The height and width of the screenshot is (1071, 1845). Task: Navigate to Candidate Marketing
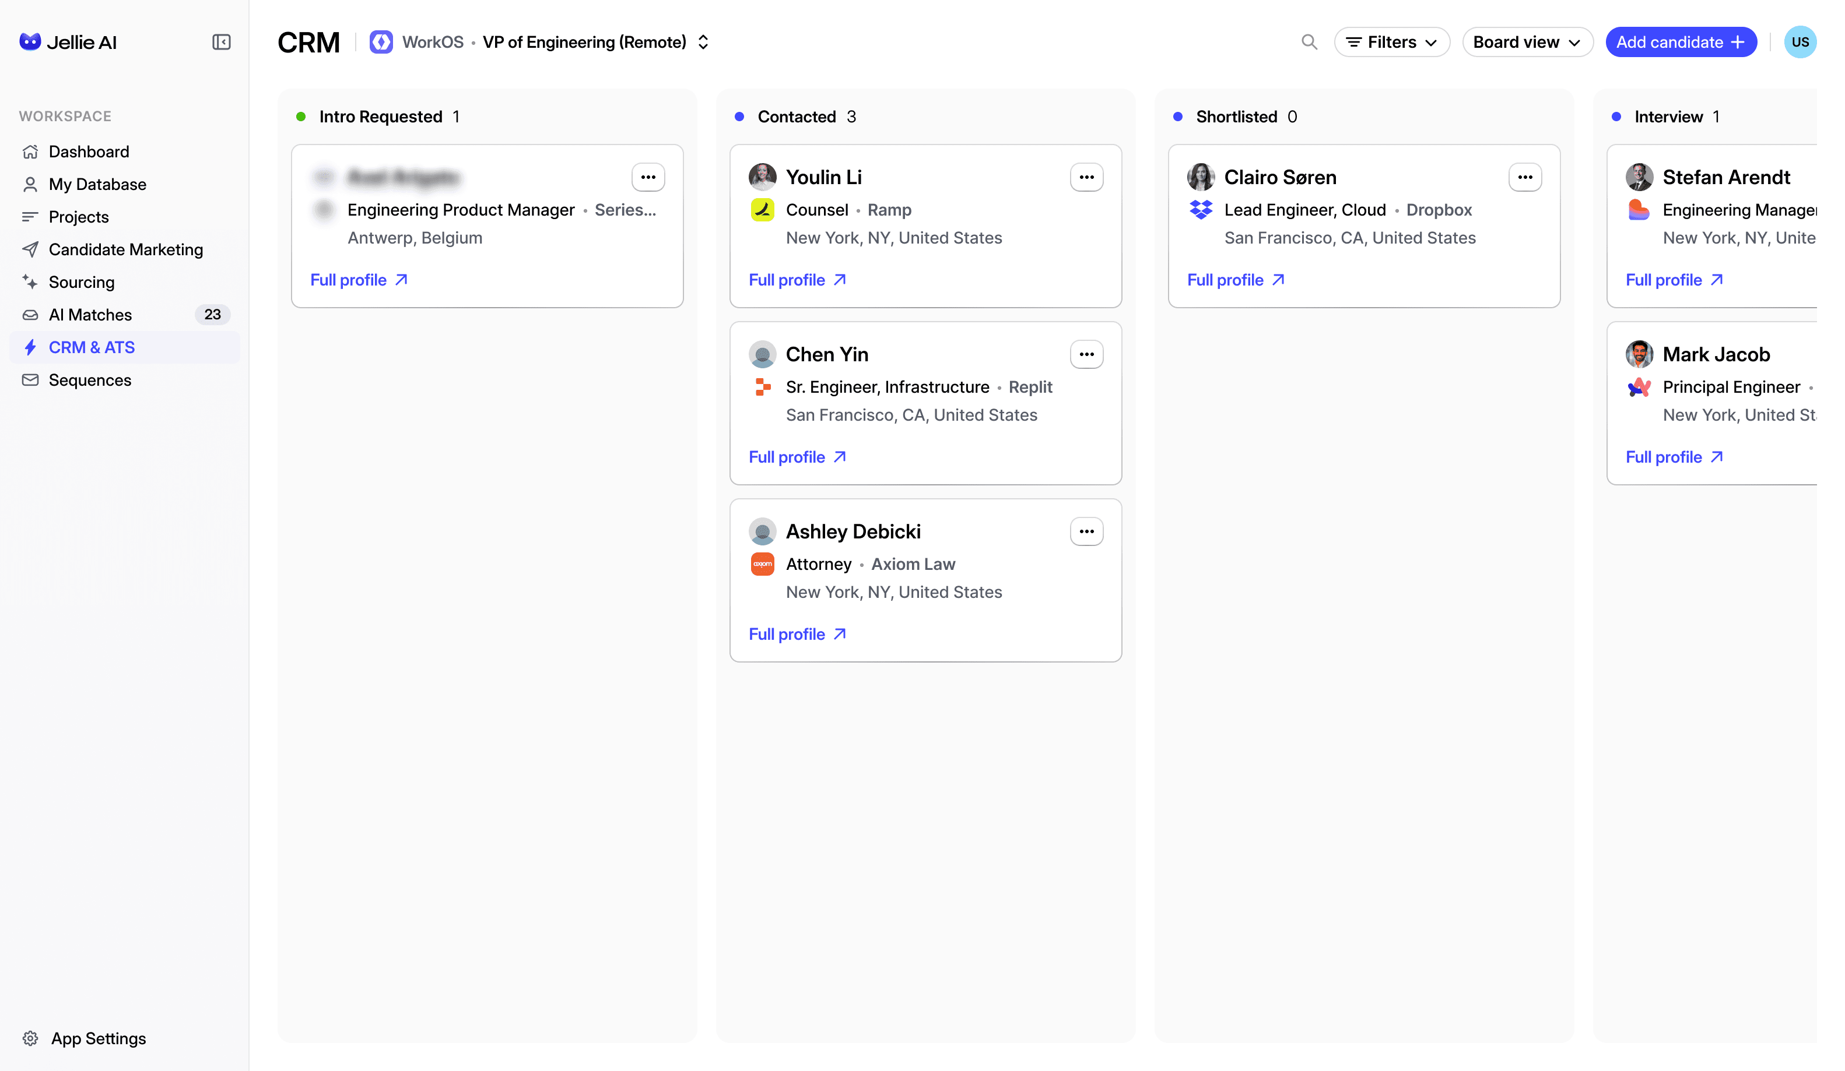[125, 249]
